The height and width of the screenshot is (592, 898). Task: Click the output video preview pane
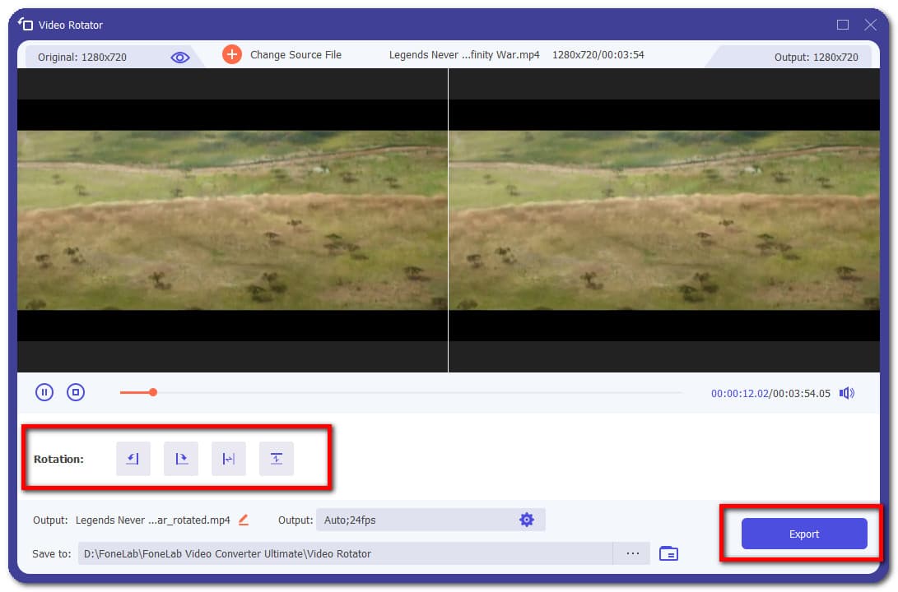click(x=664, y=220)
